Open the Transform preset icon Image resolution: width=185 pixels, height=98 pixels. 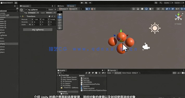(x=52, y=16)
